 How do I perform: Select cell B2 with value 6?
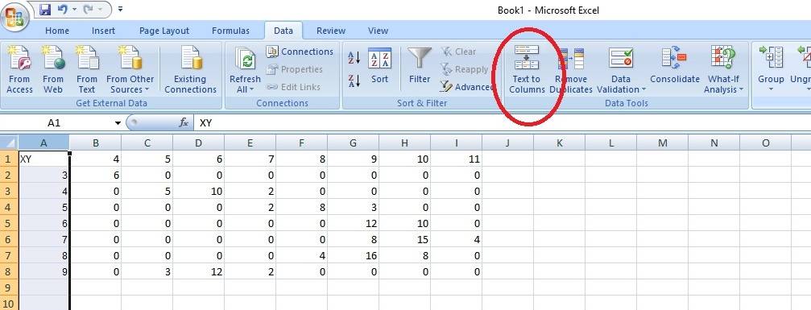(95, 175)
